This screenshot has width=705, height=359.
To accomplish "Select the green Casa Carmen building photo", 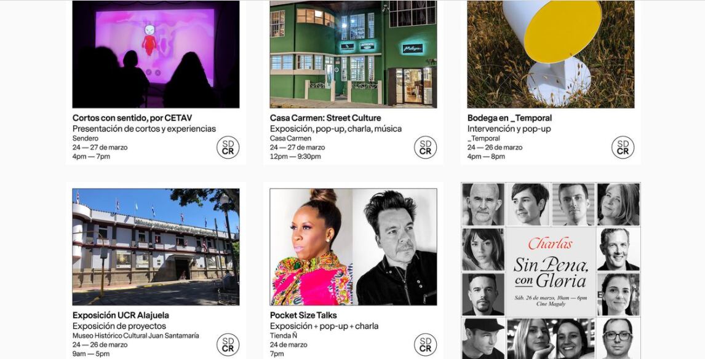I will pos(353,54).
